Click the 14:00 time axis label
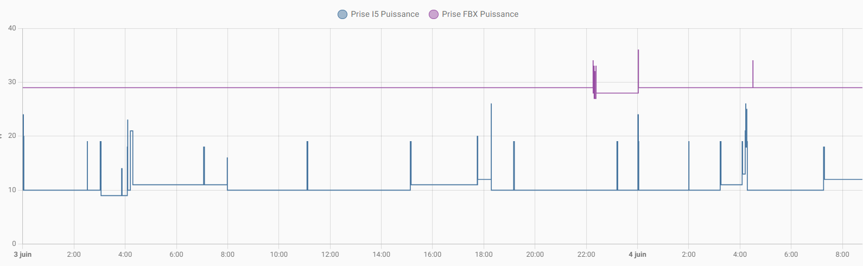Screen dimensions: 863x266 pos(381,254)
